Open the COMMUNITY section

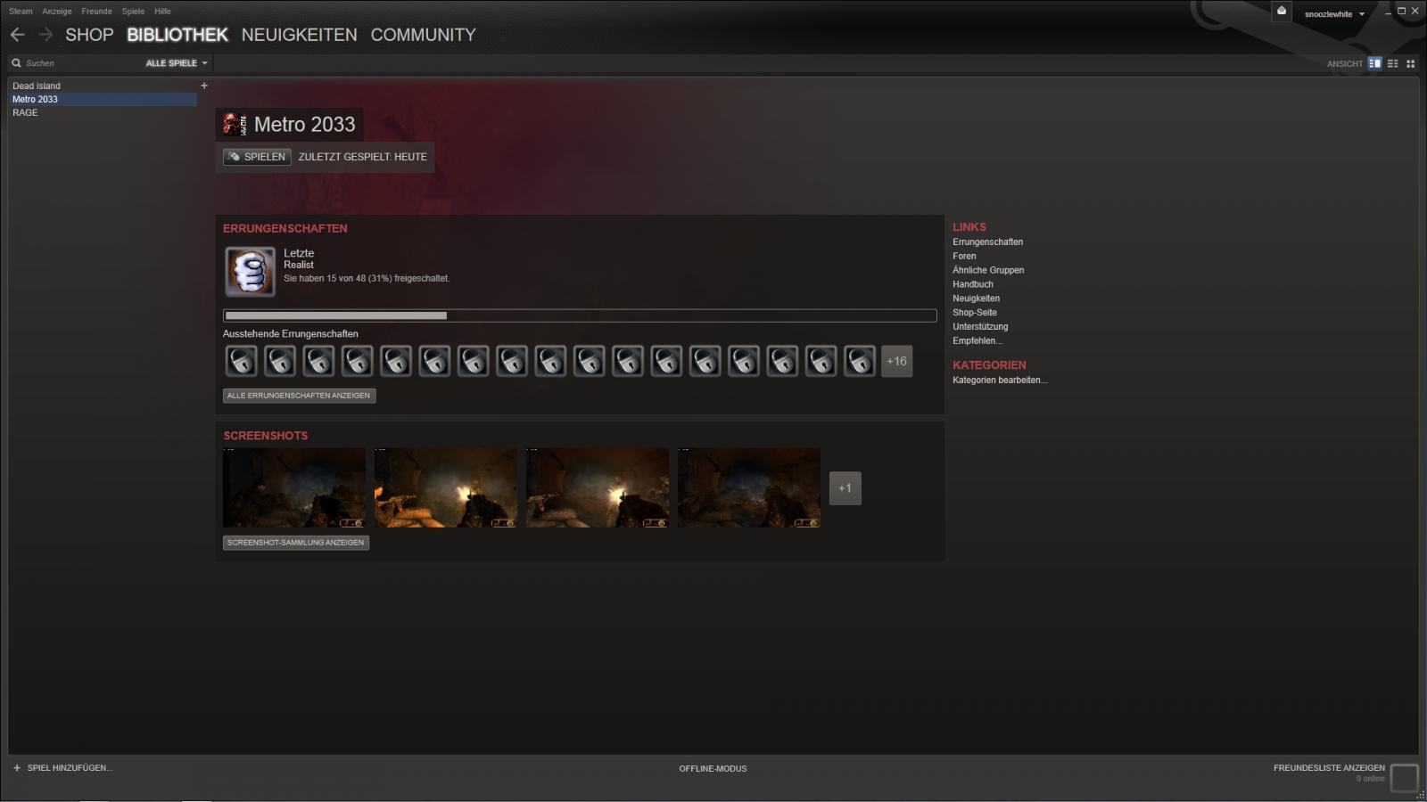423,35
